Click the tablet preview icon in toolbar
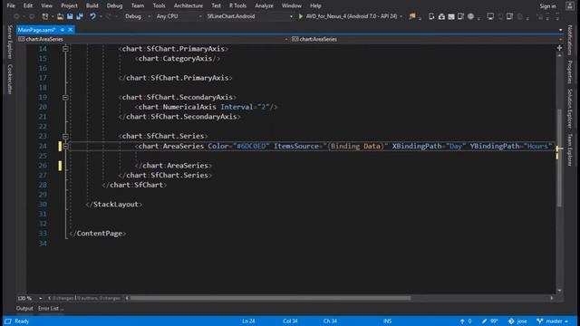Image resolution: width=580 pixels, height=326 pixels. [461, 16]
